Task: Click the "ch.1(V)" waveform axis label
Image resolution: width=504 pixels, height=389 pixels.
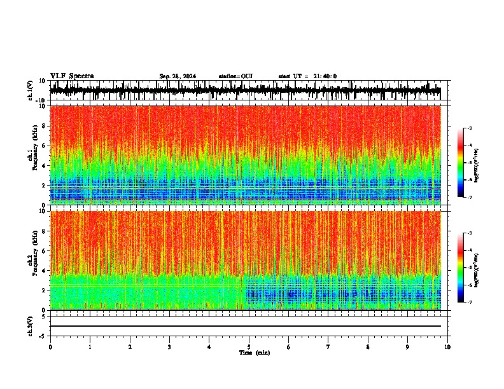Action: coord(31,90)
